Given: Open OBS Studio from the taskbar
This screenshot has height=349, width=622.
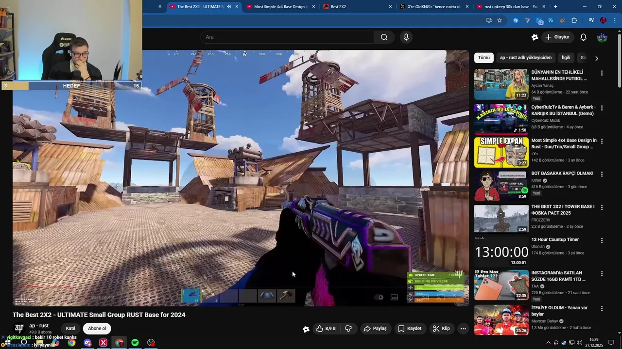Looking at the screenshot, I should [x=151, y=343].
